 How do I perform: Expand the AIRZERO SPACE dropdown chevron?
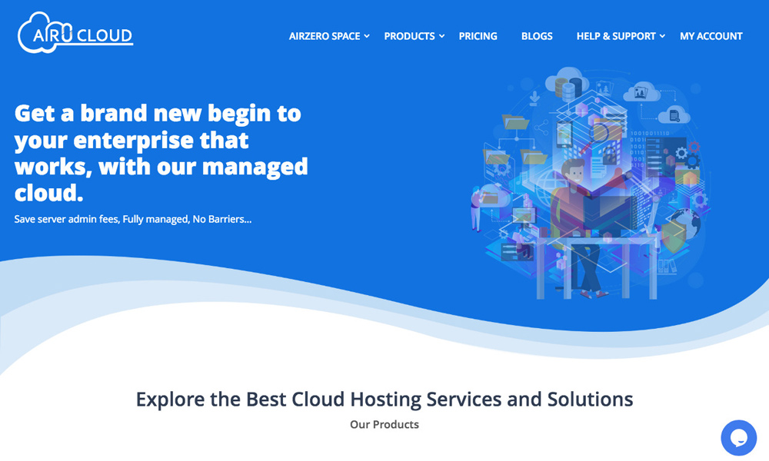point(367,36)
